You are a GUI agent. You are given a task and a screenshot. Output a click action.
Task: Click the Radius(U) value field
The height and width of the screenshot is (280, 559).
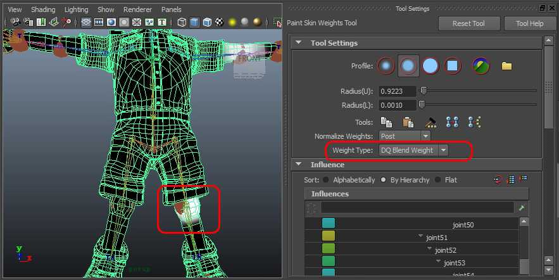tap(397, 91)
